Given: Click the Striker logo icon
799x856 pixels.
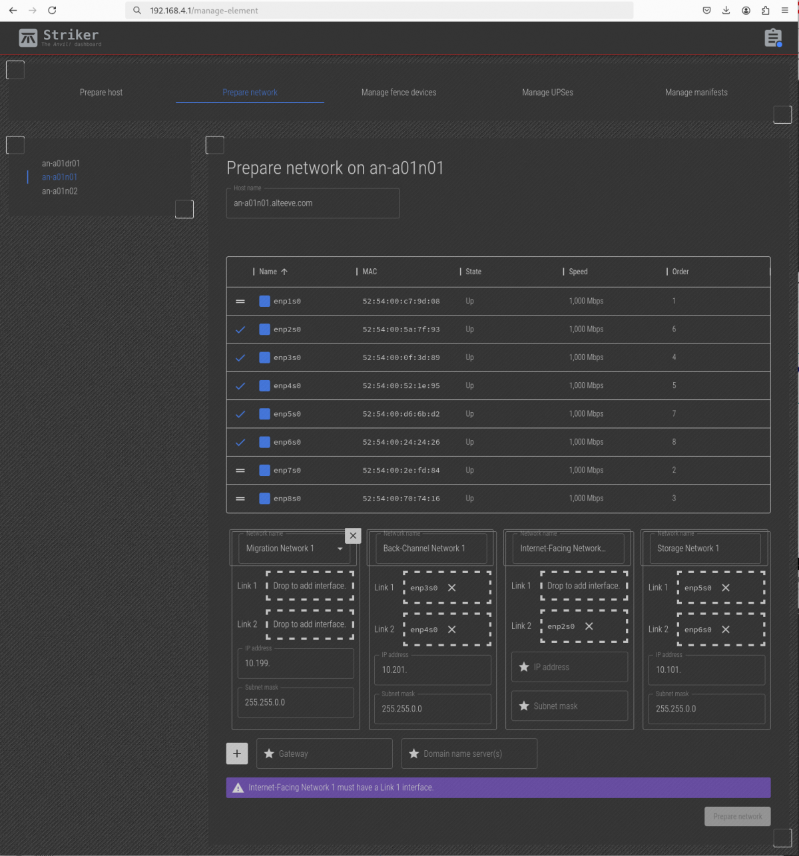Looking at the screenshot, I should 28,38.
